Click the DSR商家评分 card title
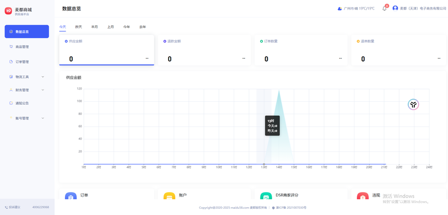 287,195
